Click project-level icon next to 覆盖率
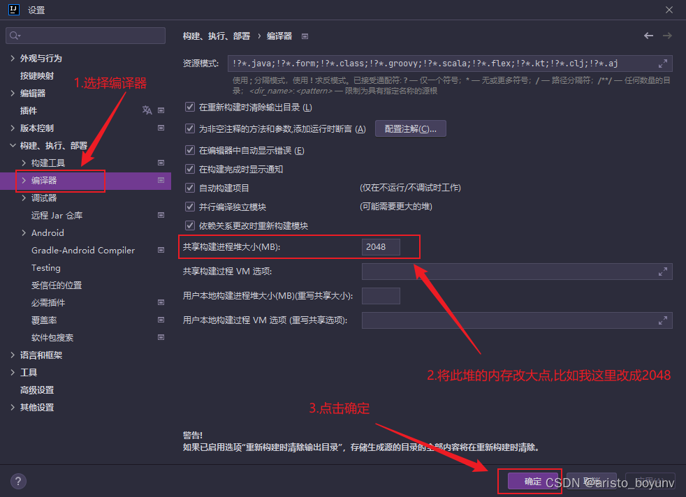 [x=161, y=320]
